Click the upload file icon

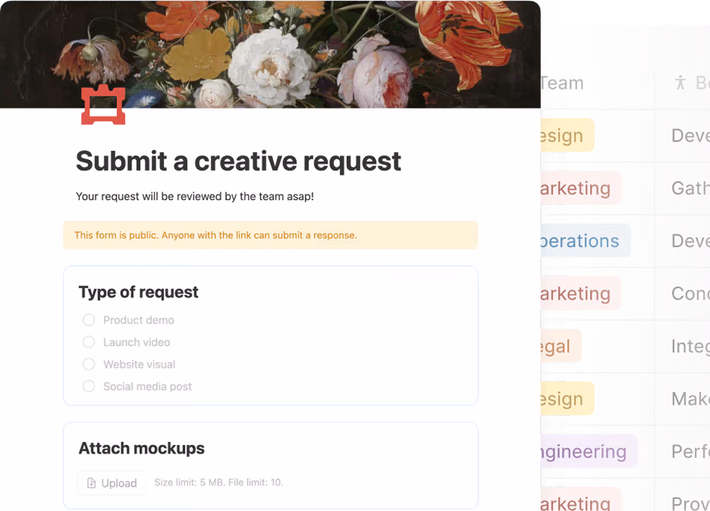[x=91, y=483]
